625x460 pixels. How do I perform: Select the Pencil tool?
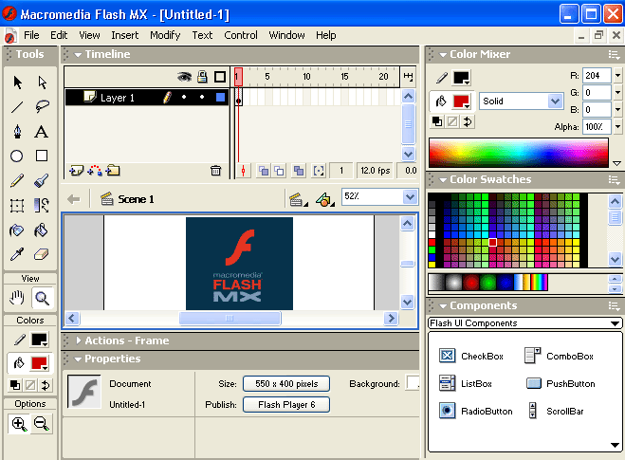pos(17,180)
